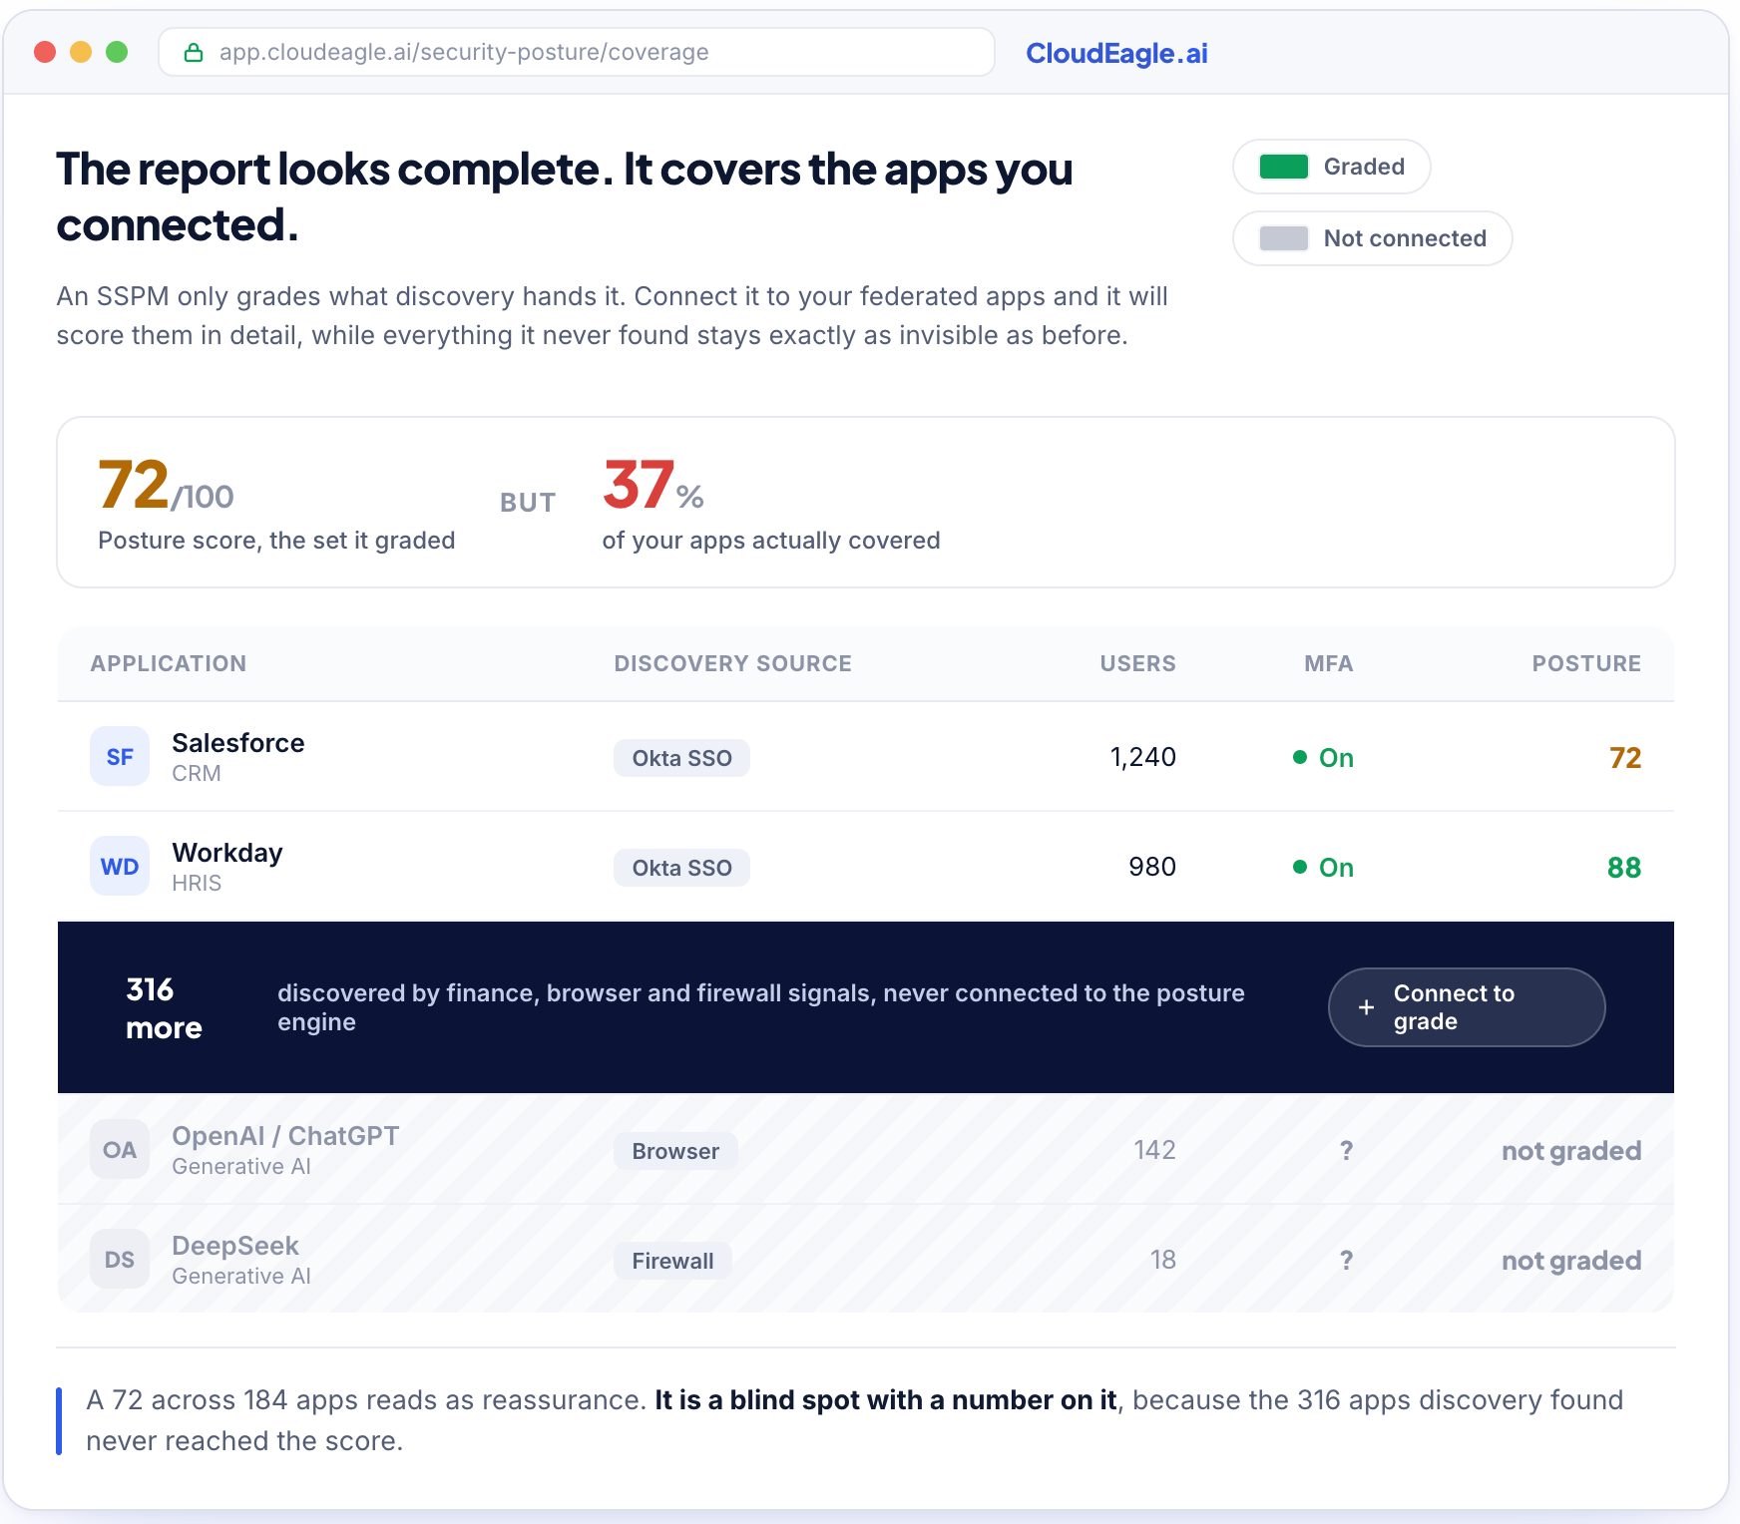Click the plus icon in Connect to grade
Image resolution: width=1740 pixels, height=1524 pixels.
[1367, 1007]
